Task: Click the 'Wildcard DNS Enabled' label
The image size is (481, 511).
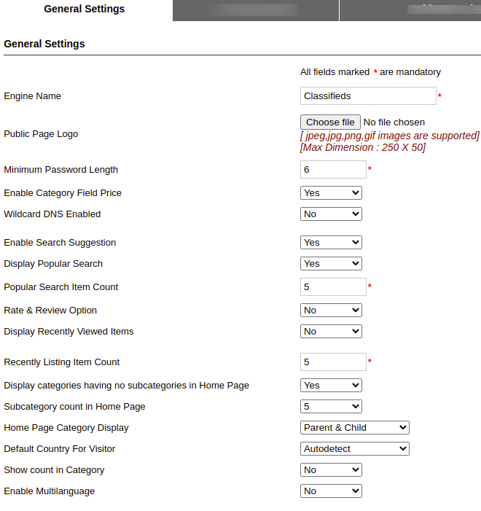Action: click(x=52, y=214)
